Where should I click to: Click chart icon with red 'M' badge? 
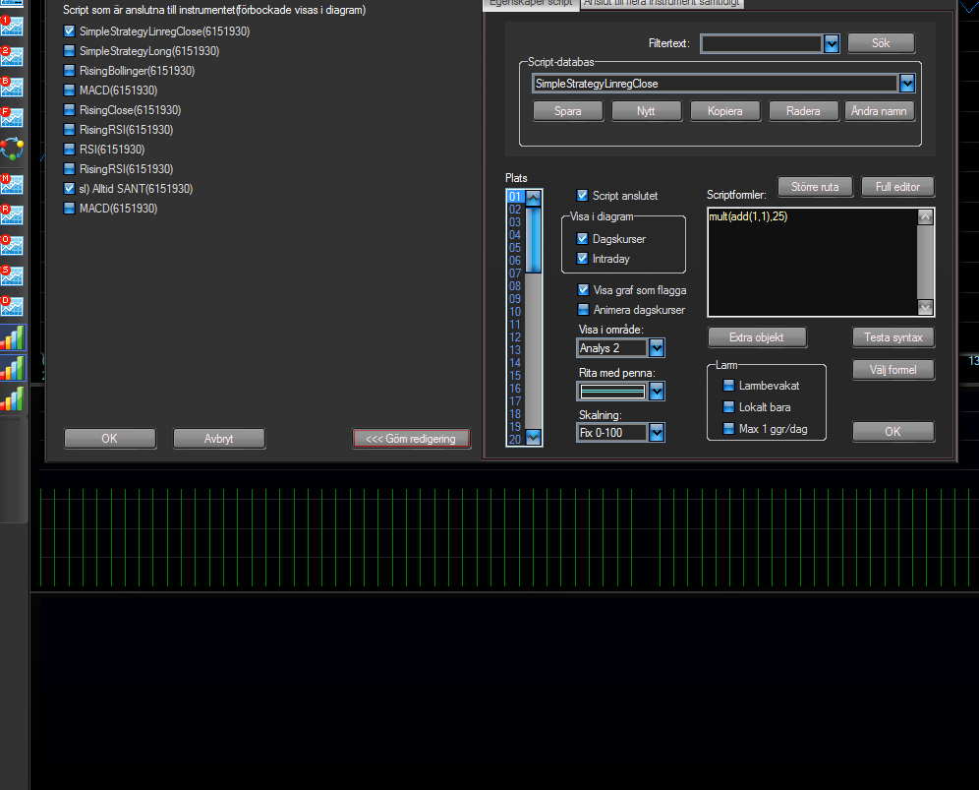pyautogui.click(x=12, y=184)
